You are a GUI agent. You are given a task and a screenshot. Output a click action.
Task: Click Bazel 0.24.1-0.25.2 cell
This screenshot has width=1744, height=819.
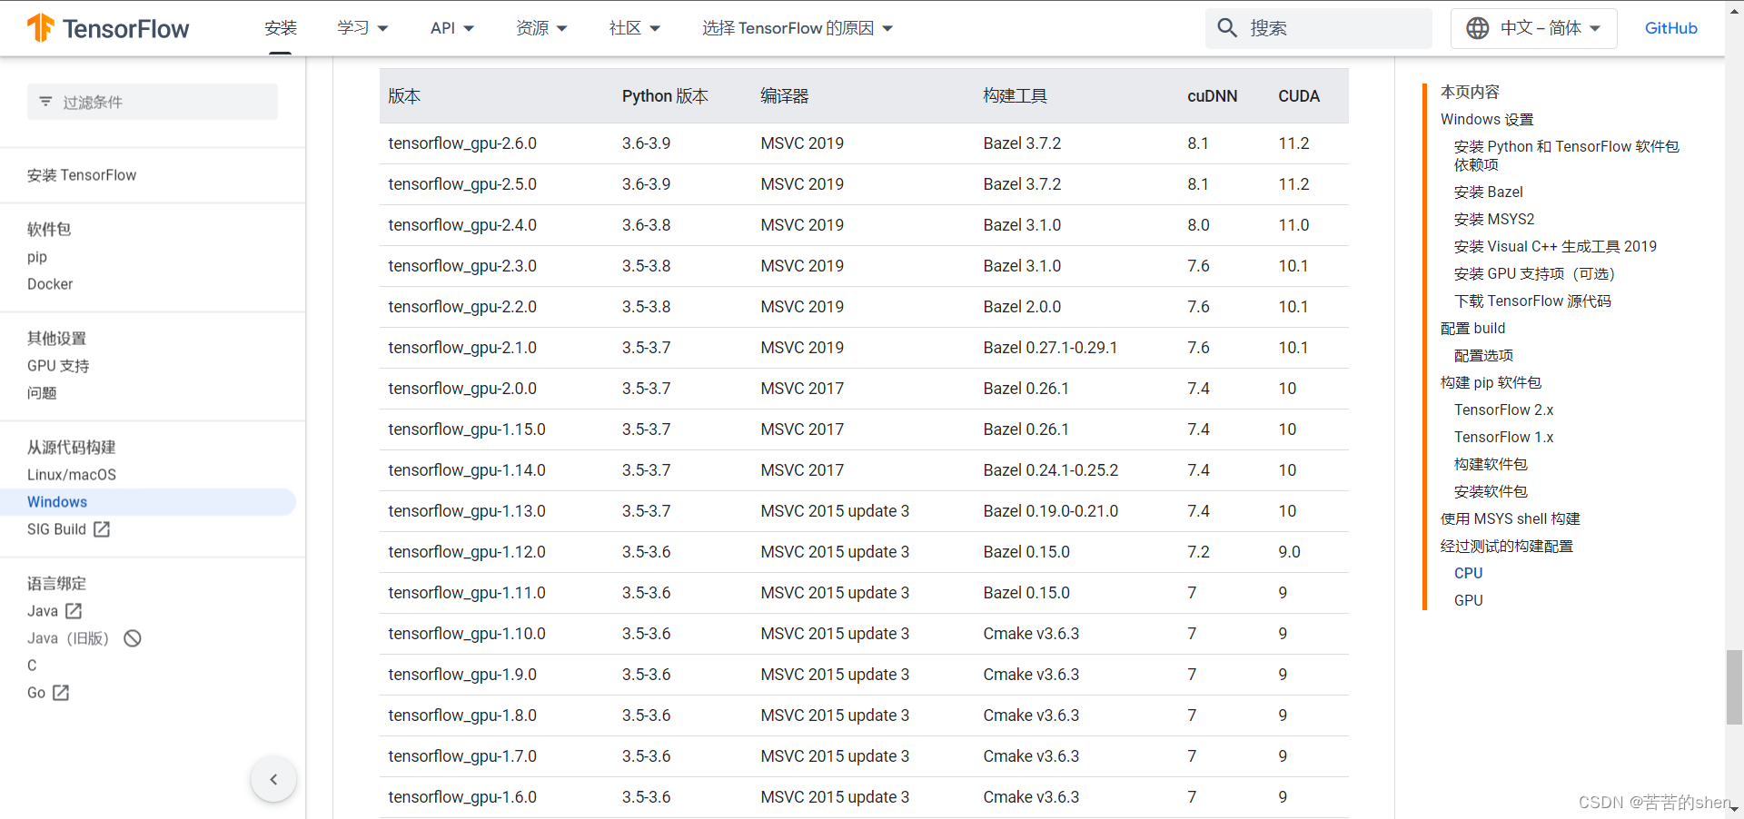click(x=1050, y=470)
